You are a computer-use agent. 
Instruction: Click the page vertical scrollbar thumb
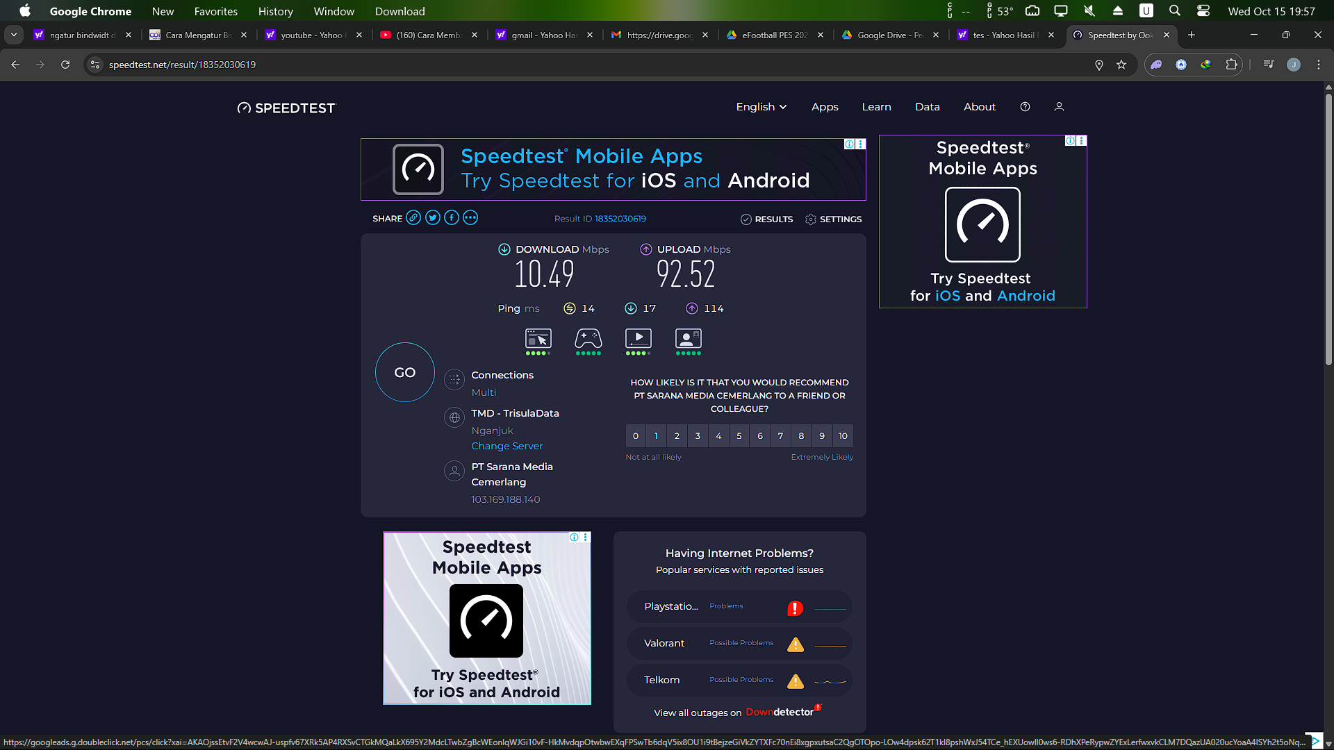[1328, 229]
